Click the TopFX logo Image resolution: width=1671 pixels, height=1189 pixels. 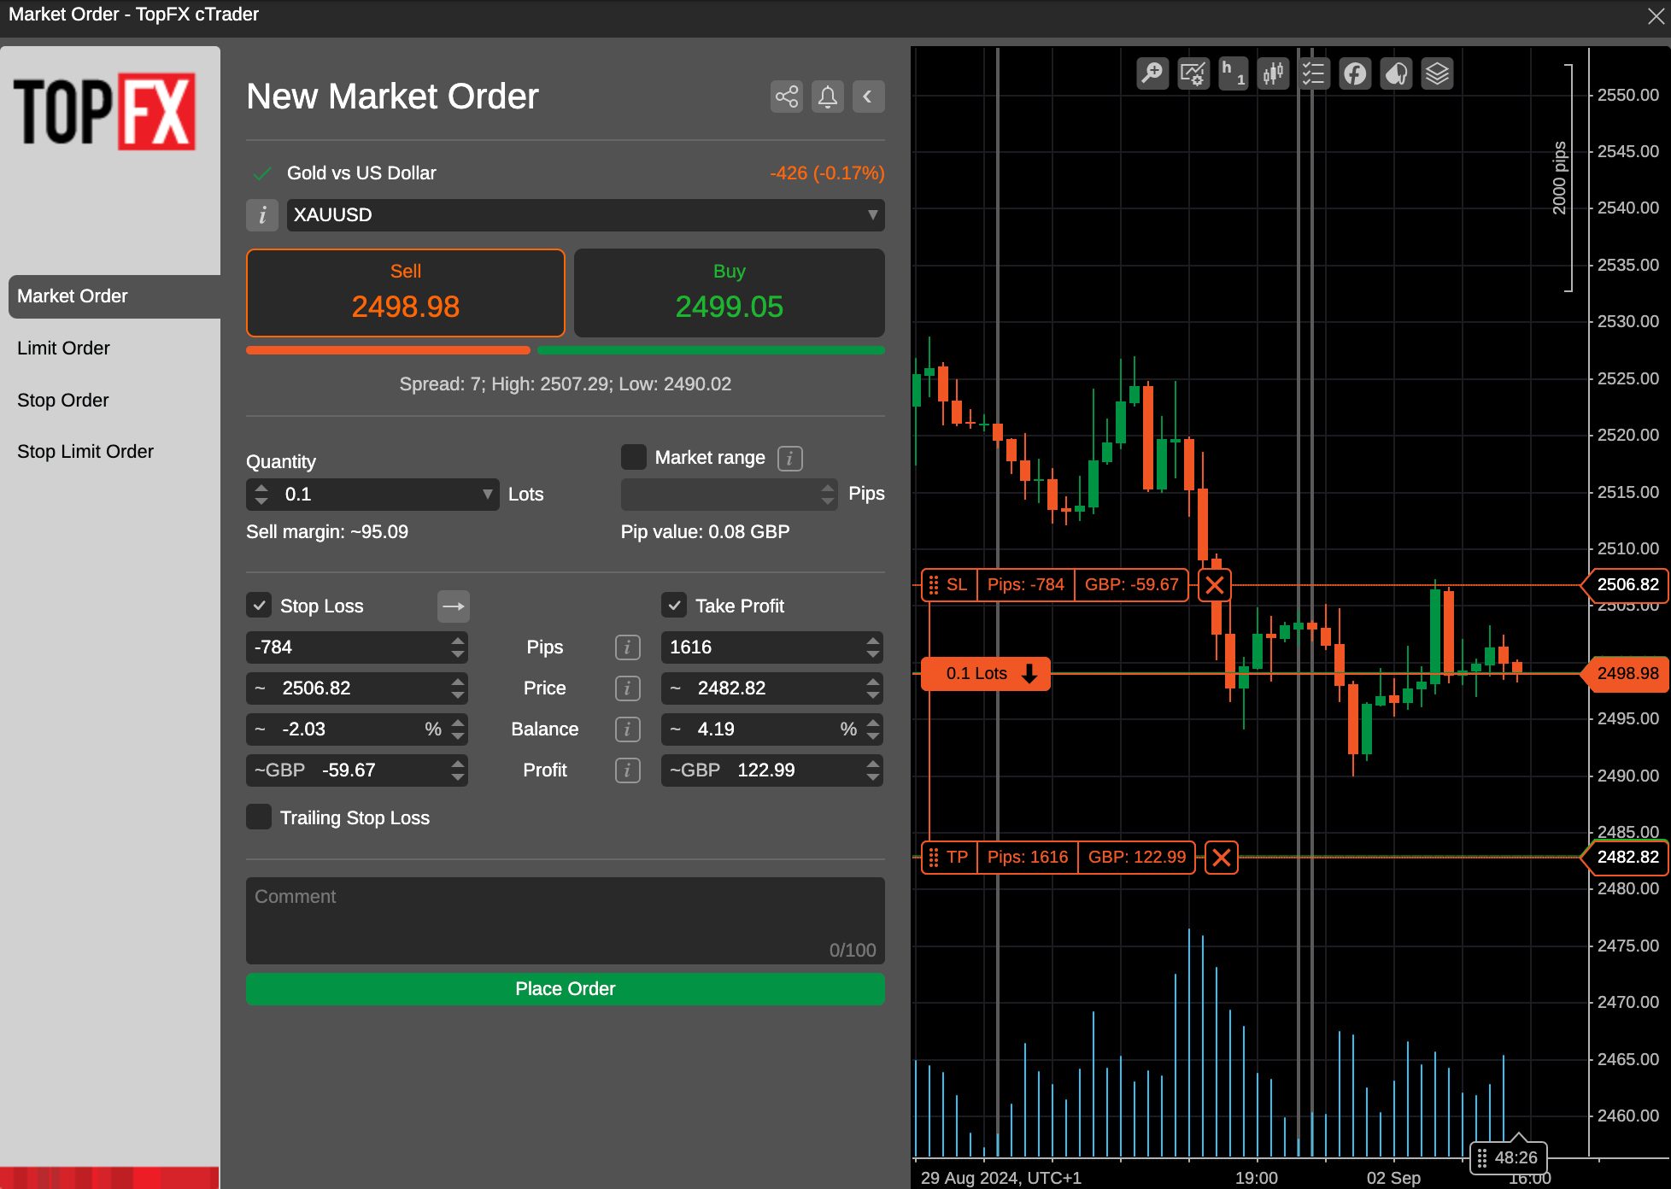coord(105,112)
